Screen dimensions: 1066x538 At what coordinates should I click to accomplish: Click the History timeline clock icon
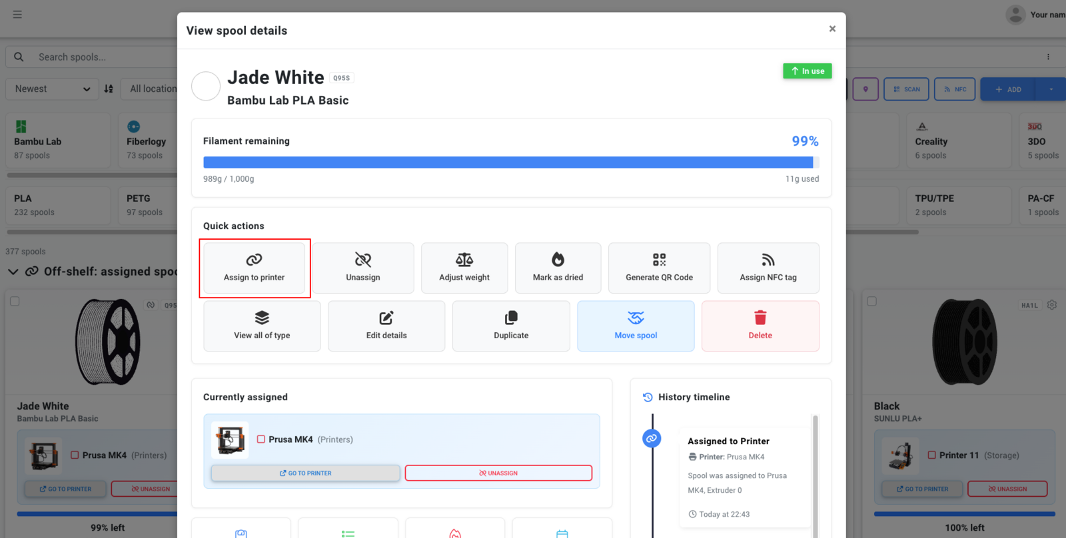pyautogui.click(x=648, y=397)
